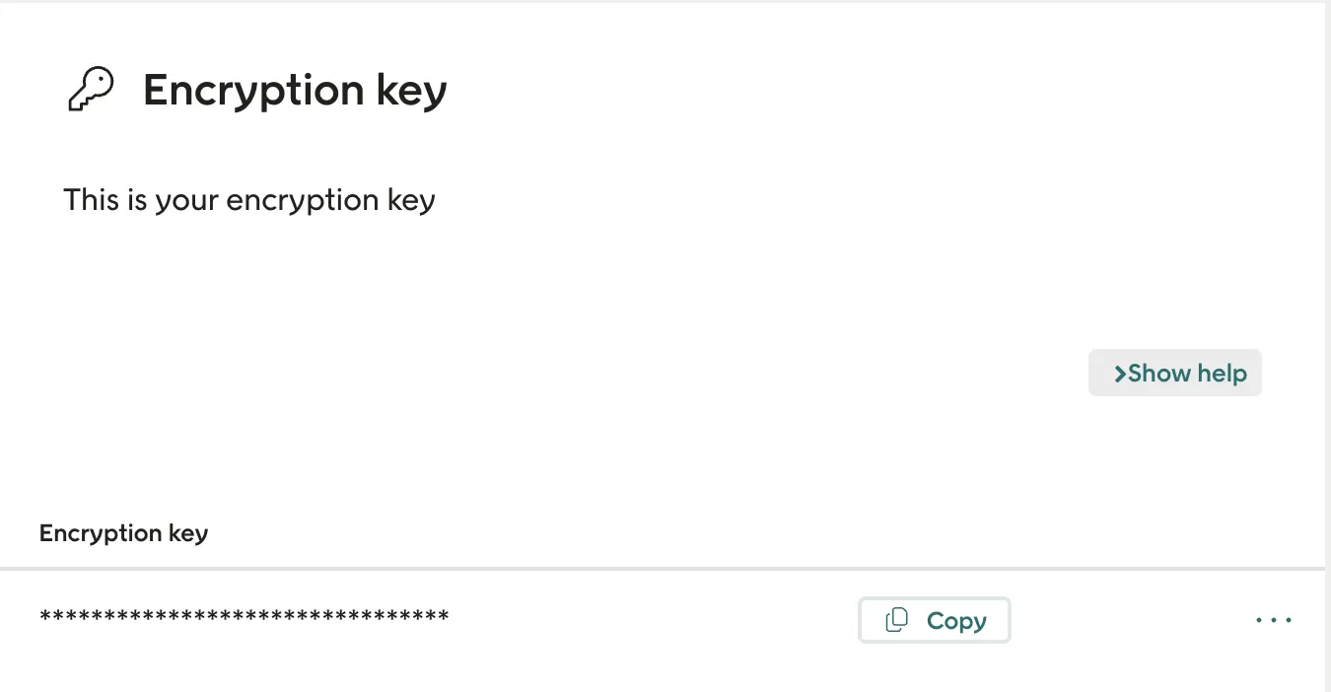Copy the encryption key
The width and height of the screenshot is (1331, 692).
[x=934, y=619]
